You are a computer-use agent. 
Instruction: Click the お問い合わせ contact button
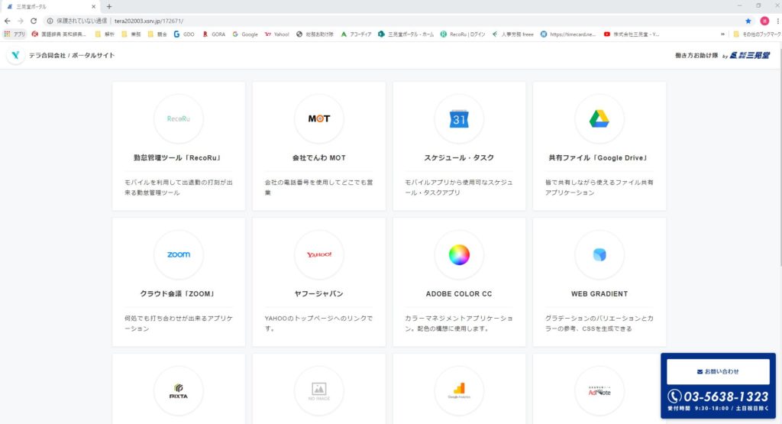click(718, 371)
